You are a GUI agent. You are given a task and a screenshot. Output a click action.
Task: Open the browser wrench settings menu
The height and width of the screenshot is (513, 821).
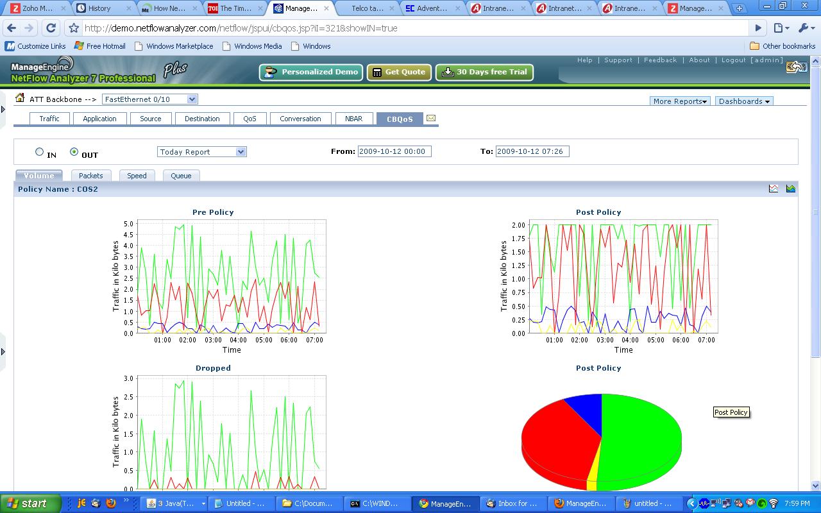(x=804, y=28)
